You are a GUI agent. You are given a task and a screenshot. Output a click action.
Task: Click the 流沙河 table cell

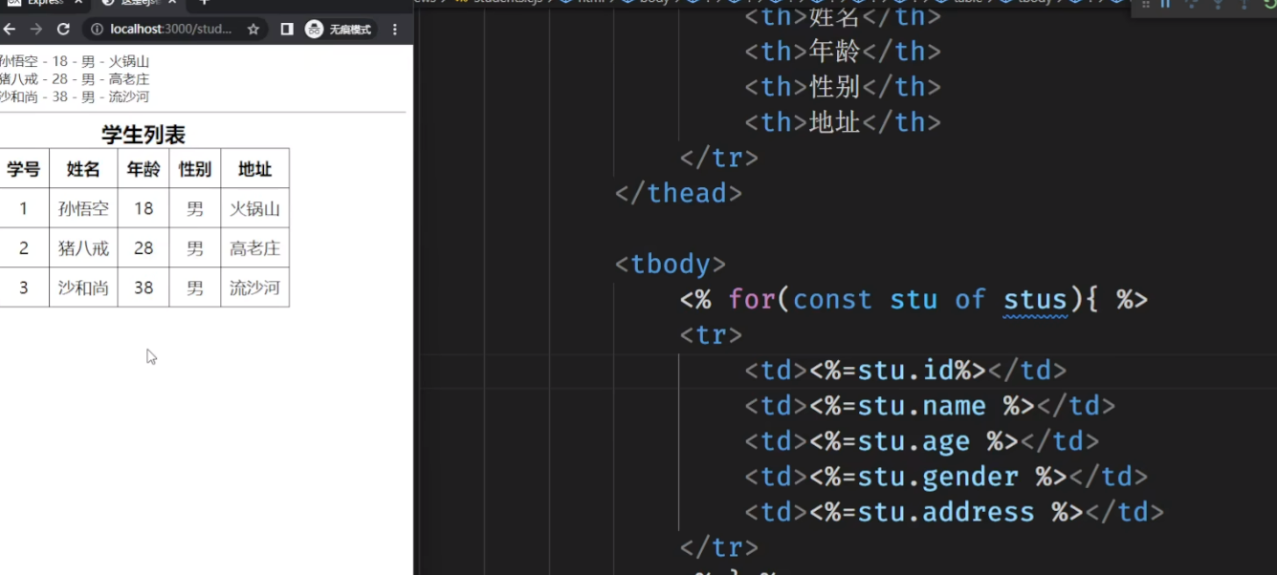click(254, 287)
